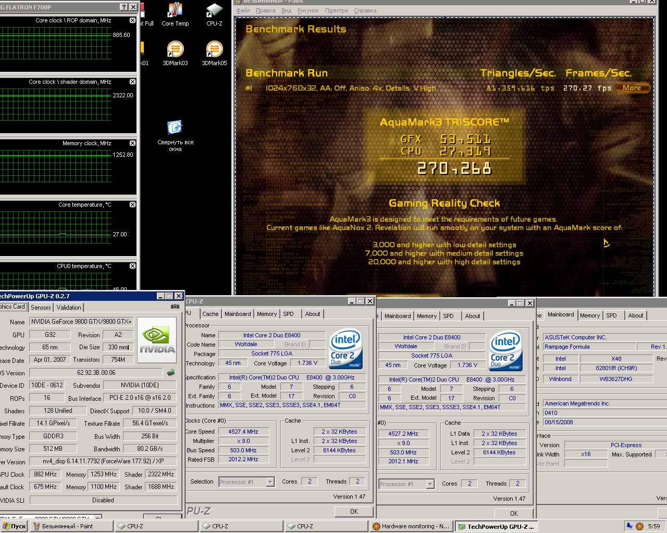The width and height of the screenshot is (667, 533).
Task: Click the Intel Core 2 Duo logo beside Code Name label
Action: click(x=346, y=349)
